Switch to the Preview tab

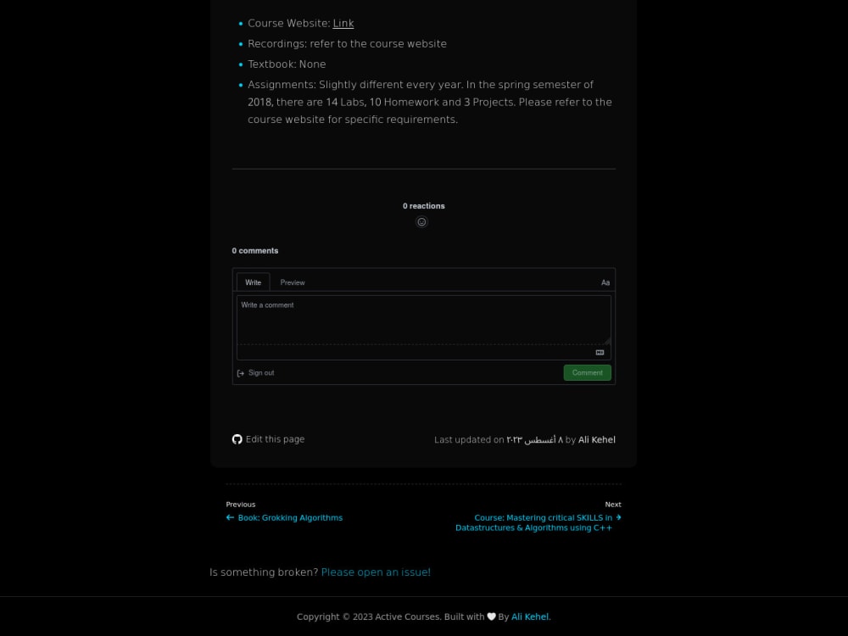(x=293, y=282)
